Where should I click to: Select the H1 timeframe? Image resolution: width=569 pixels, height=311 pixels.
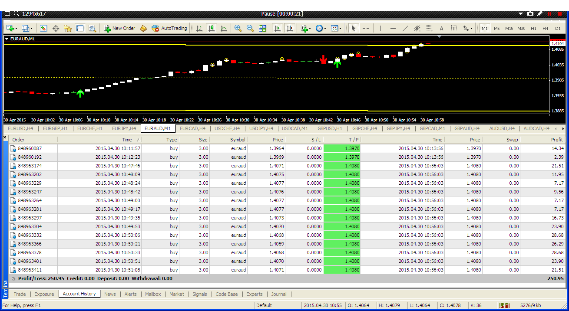(x=533, y=28)
